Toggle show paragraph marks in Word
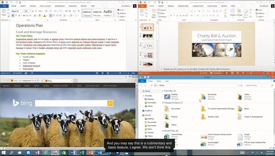Viewport: 275px width, 156px height. click(x=78, y=11)
